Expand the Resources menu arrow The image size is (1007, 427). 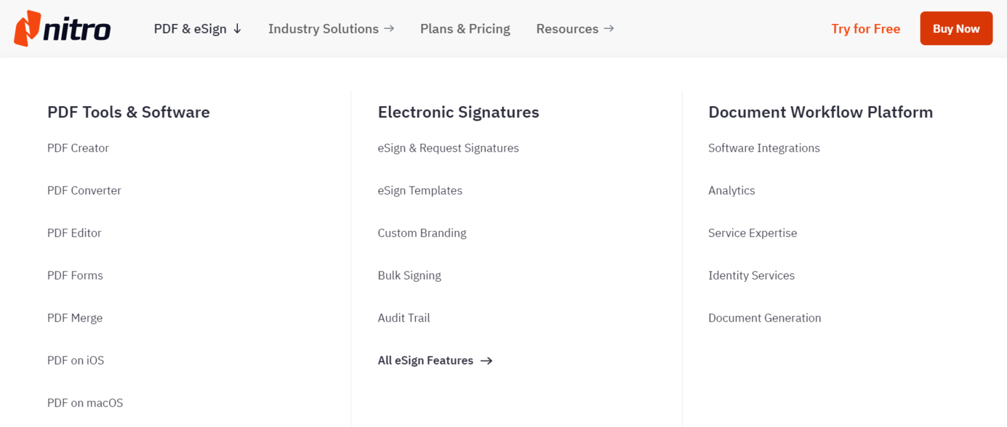click(609, 28)
